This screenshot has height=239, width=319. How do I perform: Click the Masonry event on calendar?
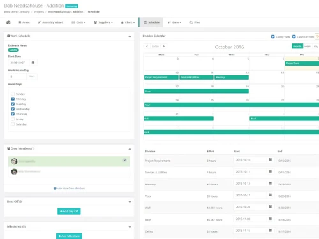(232, 77)
